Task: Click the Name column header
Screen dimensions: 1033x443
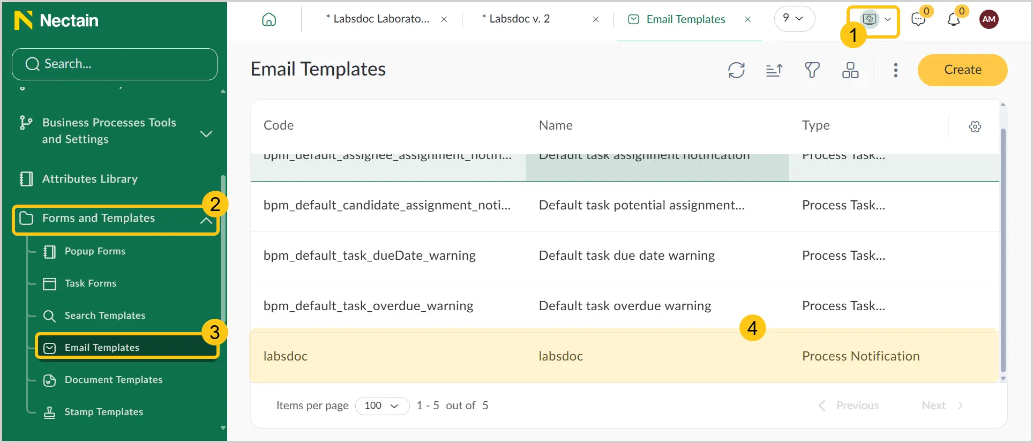Action: coord(556,125)
